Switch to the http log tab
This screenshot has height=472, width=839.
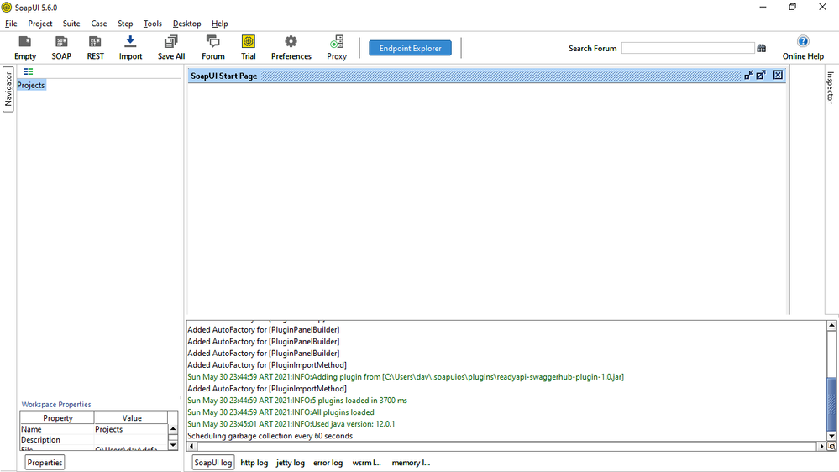(x=254, y=463)
